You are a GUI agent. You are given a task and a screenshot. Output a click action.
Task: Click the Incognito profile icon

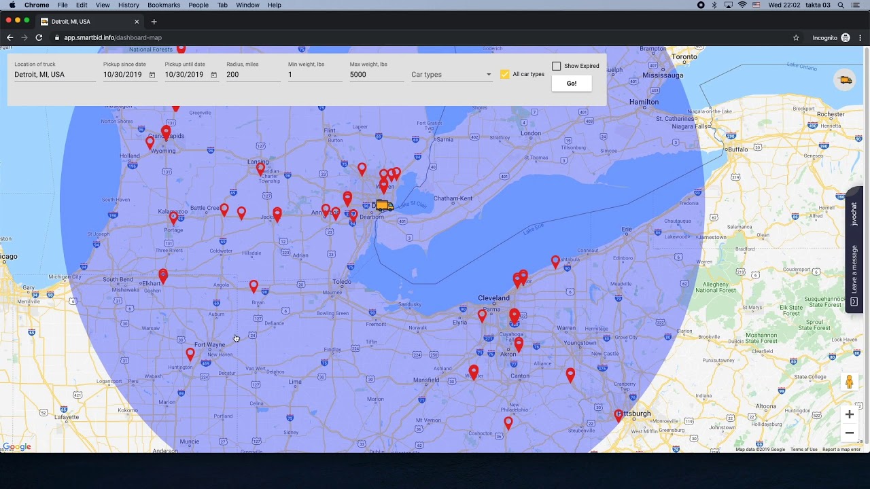coord(846,38)
